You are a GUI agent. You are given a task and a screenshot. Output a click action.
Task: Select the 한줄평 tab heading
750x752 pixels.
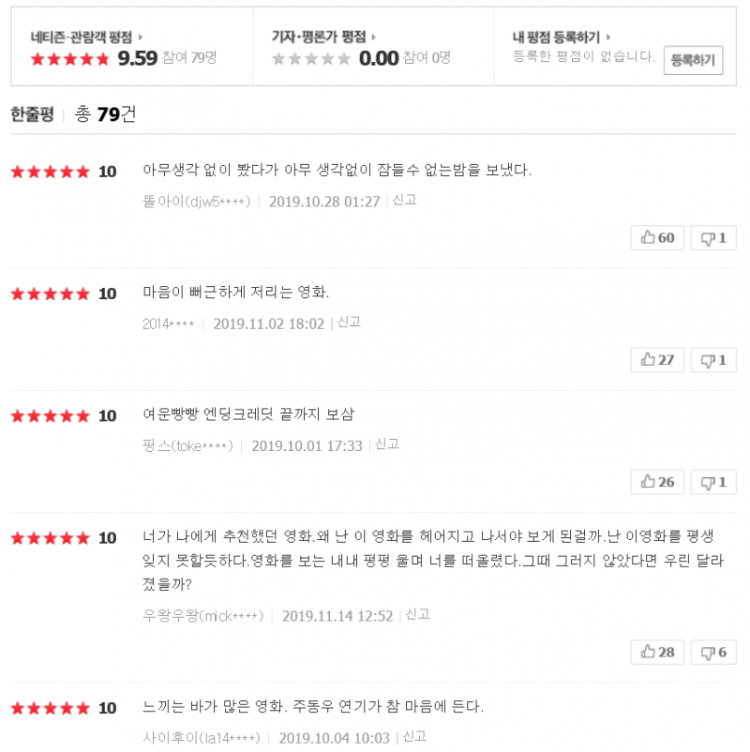(x=32, y=114)
